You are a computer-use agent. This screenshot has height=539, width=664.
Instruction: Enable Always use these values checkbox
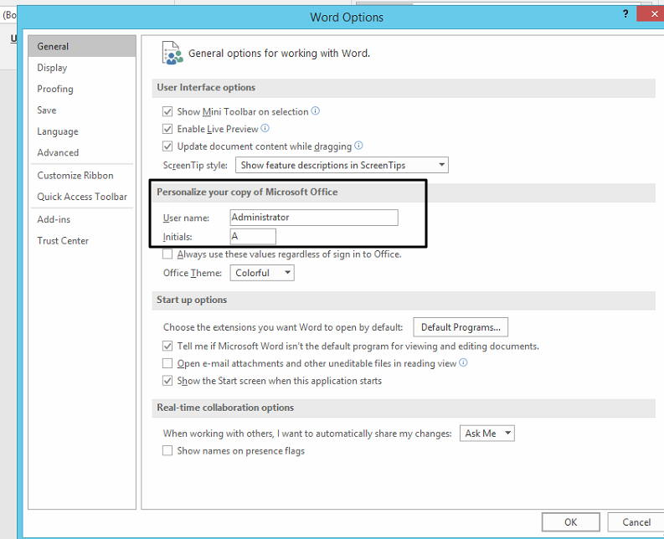click(168, 254)
